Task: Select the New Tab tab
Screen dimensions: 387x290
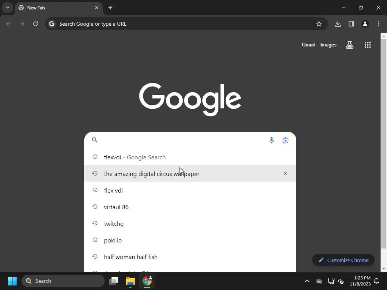Action: 59,8
